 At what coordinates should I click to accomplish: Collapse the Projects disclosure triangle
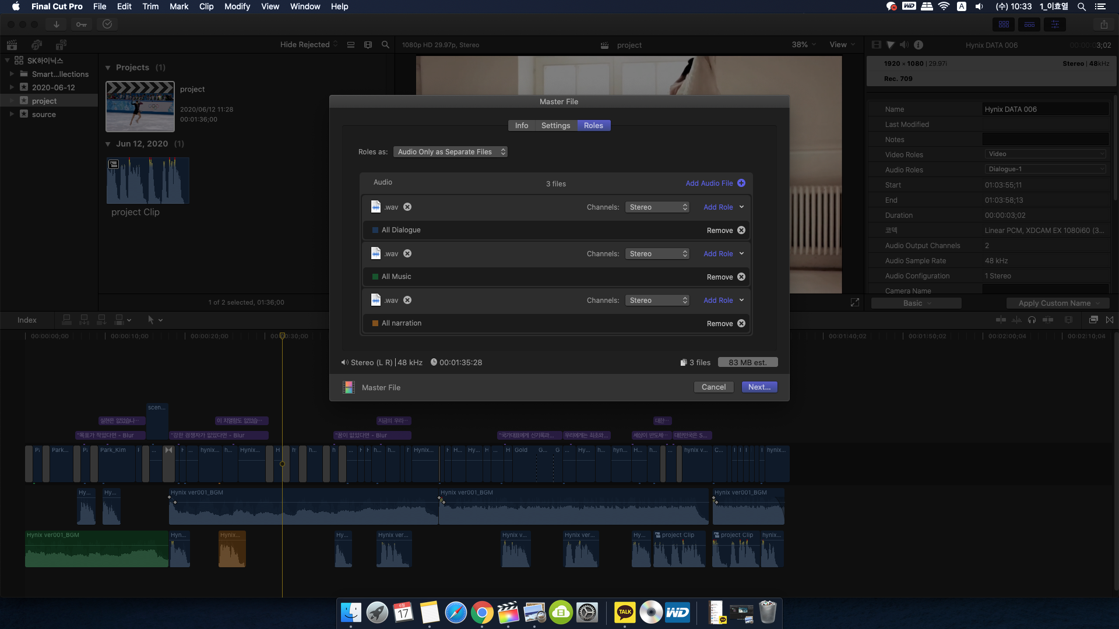[x=108, y=68]
